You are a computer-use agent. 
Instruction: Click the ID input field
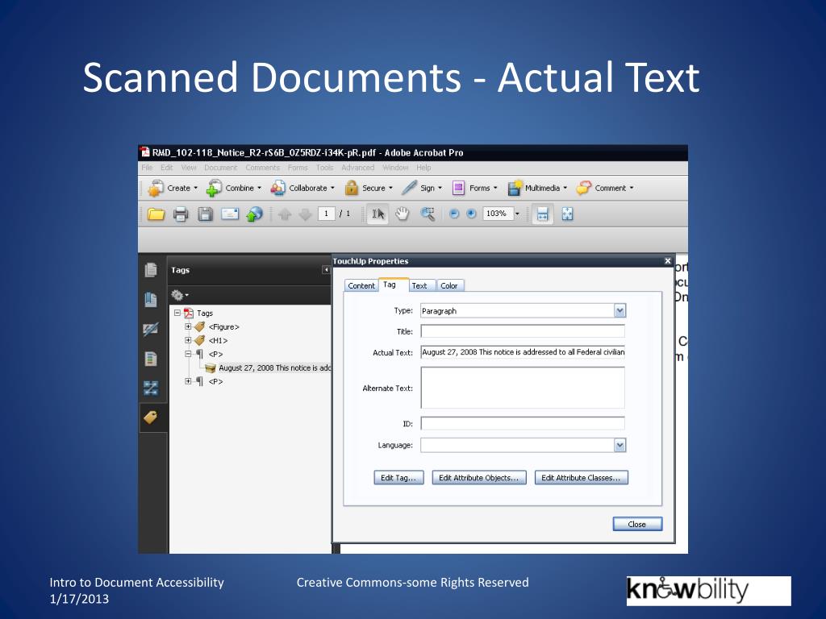click(x=523, y=423)
